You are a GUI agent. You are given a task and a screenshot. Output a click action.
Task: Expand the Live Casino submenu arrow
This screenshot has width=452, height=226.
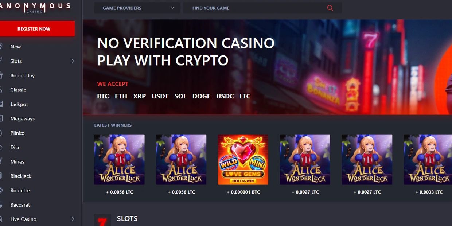click(x=73, y=219)
